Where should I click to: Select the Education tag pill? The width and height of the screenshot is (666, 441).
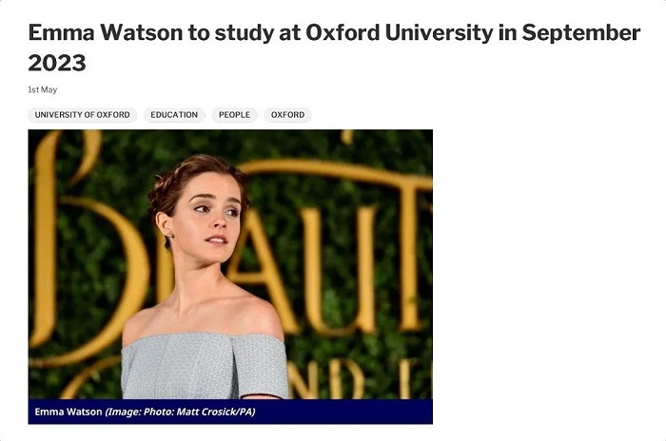pyautogui.click(x=174, y=115)
